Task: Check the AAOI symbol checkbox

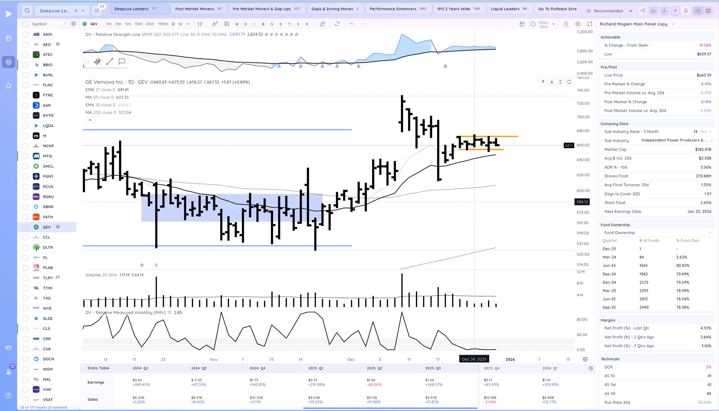Action: pos(25,35)
